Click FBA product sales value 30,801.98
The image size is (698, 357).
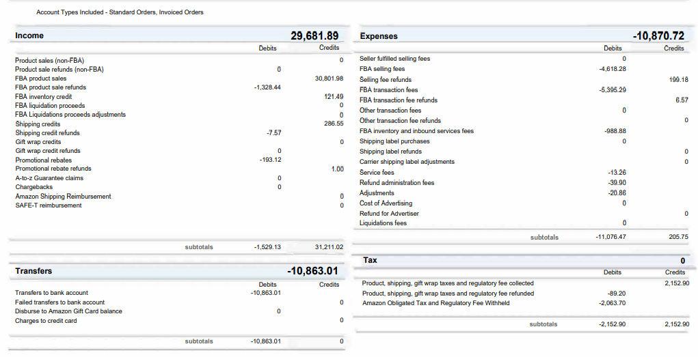pyautogui.click(x=329, y=78)
